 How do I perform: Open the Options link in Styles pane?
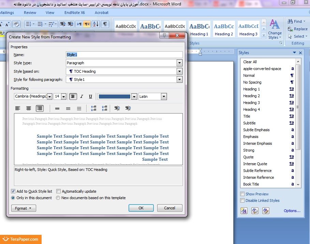pyautogui.click(x=292, y=211)
